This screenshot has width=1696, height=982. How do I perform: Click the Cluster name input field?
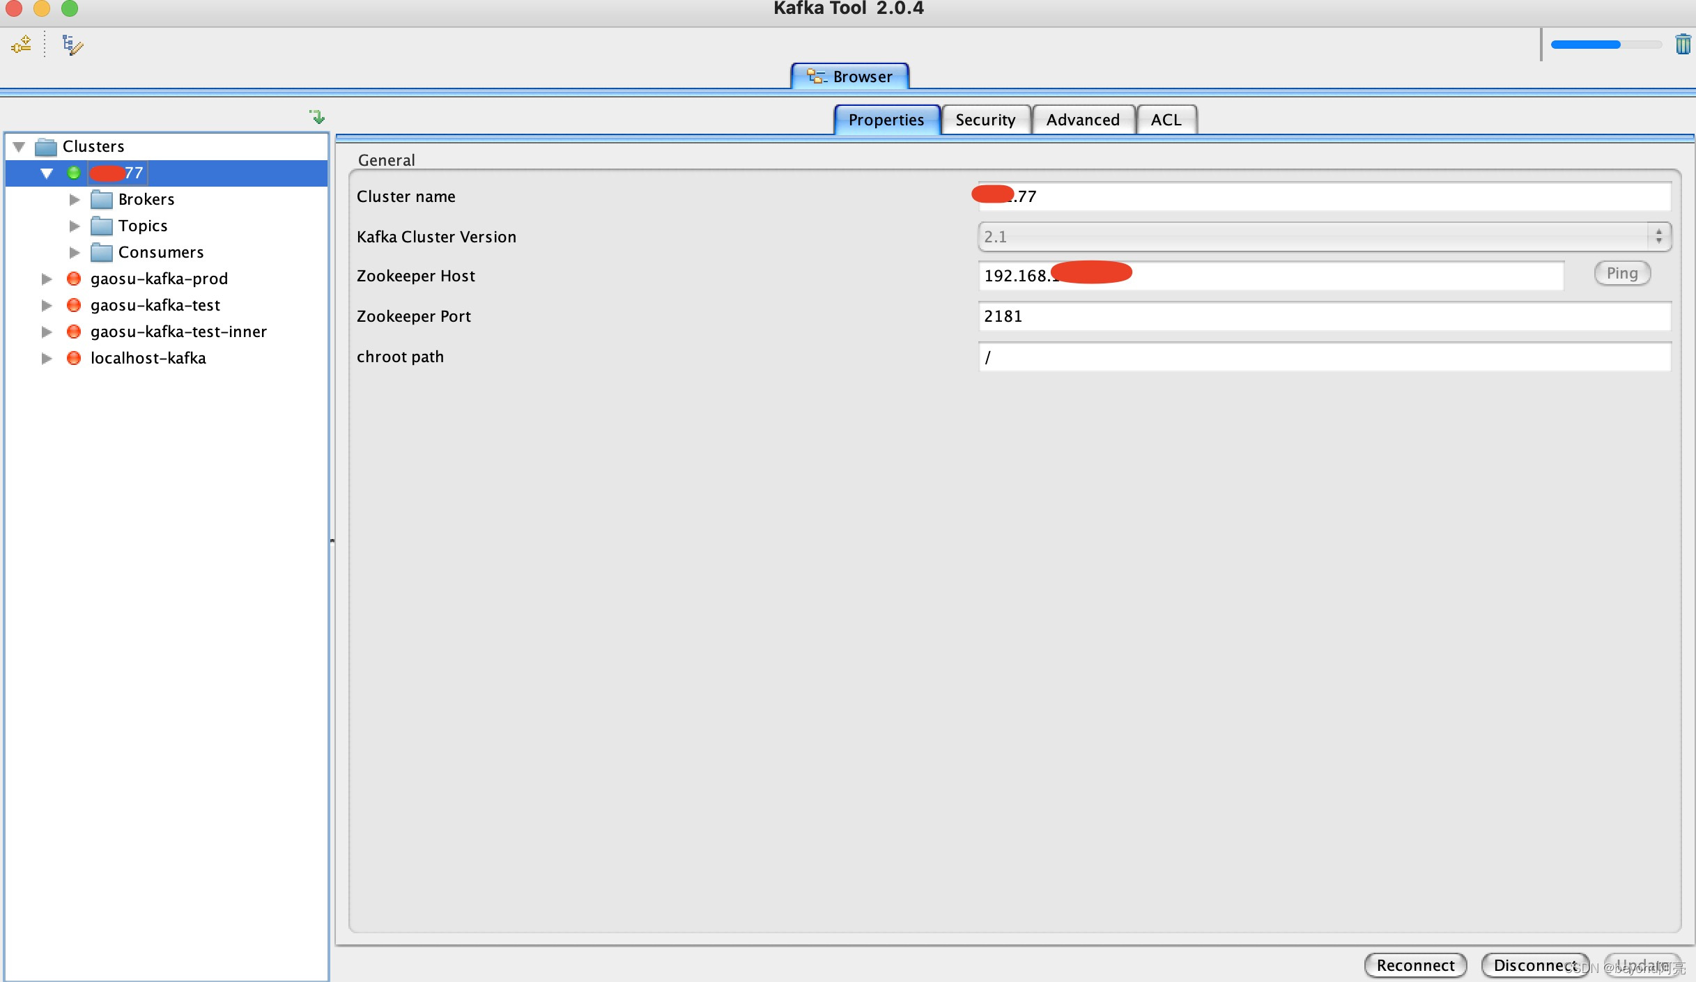(1322, 195)
